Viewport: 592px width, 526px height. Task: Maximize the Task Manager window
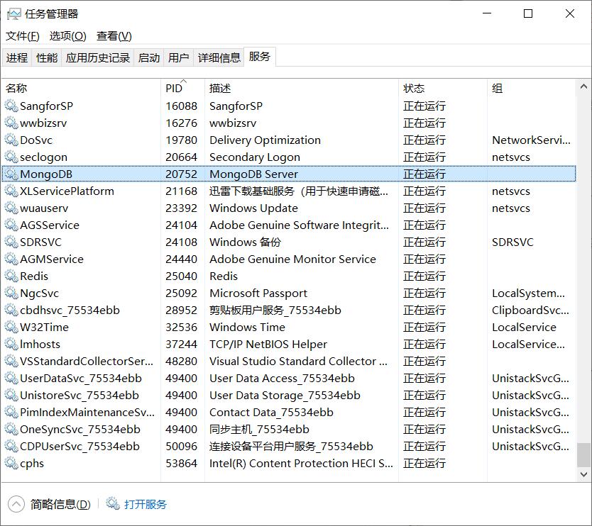pos(528,14)
